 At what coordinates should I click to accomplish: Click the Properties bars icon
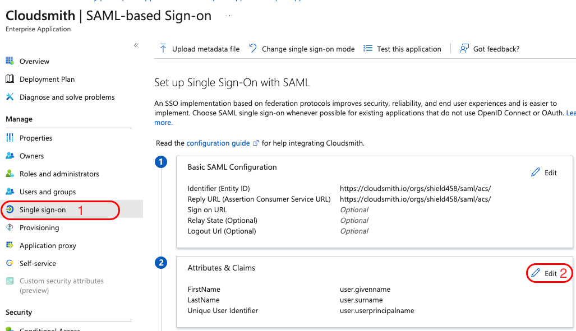click(10, 138)
